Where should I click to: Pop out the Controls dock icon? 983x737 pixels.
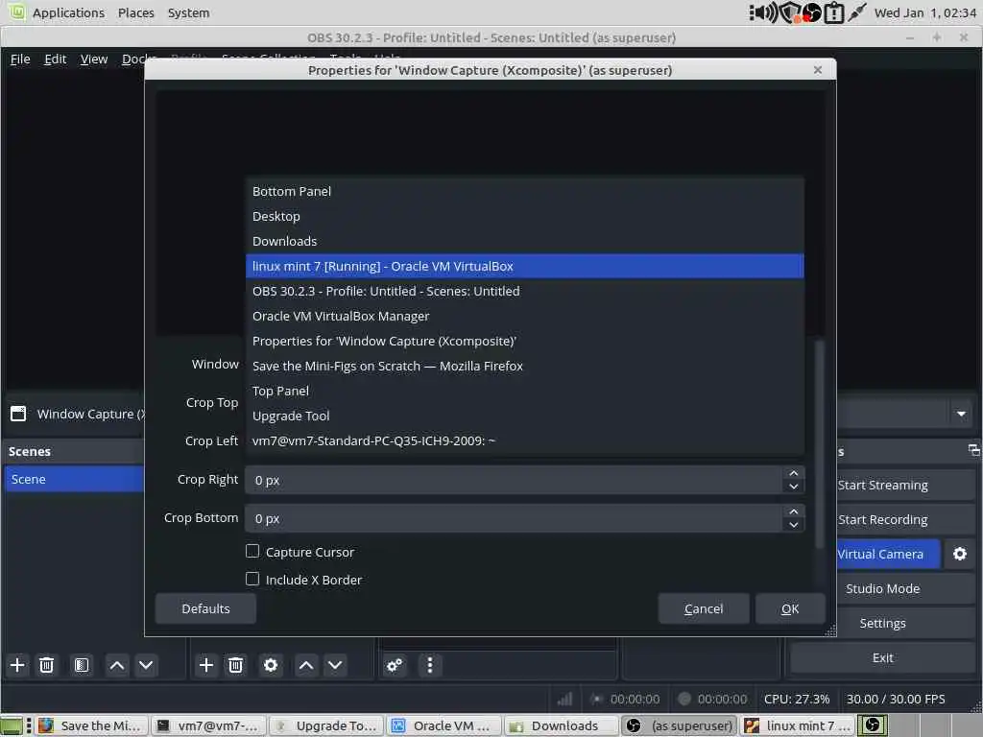[973, 450]
